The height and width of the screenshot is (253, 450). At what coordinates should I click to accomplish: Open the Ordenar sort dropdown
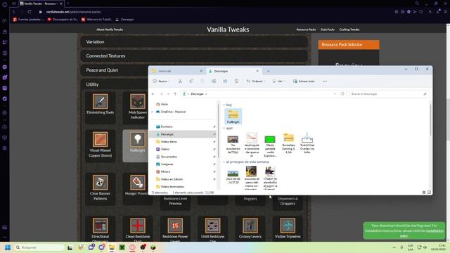point(256,82)
